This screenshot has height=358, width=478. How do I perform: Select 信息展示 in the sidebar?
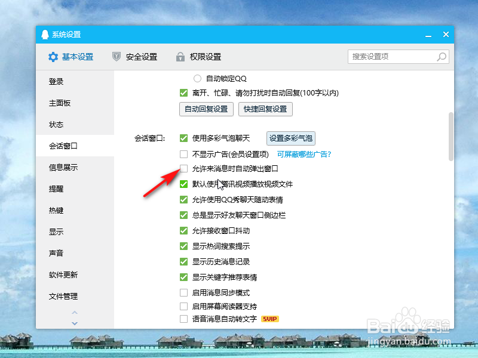click(75, 167)
